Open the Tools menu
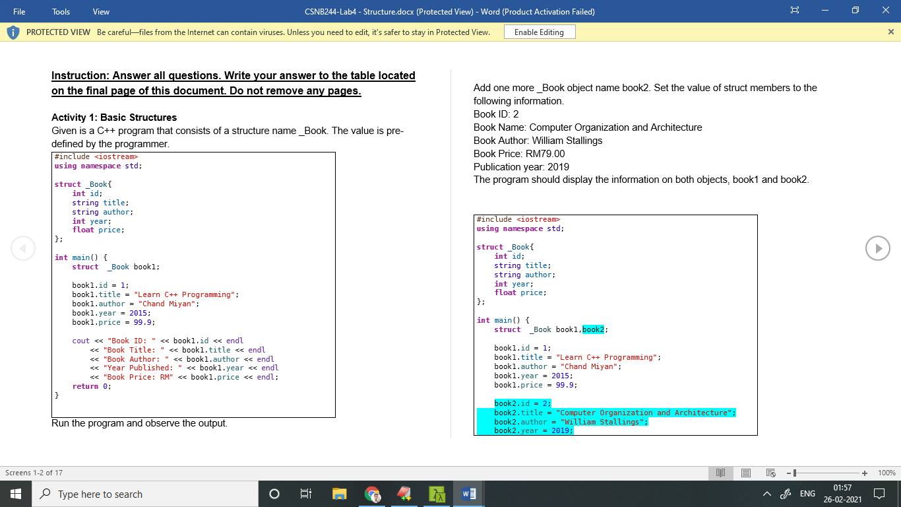Image resolution: width=901 pixels, height=507 pixels. (x=60, y=11)
